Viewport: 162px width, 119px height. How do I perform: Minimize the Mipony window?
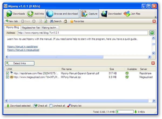click(144, 6)
